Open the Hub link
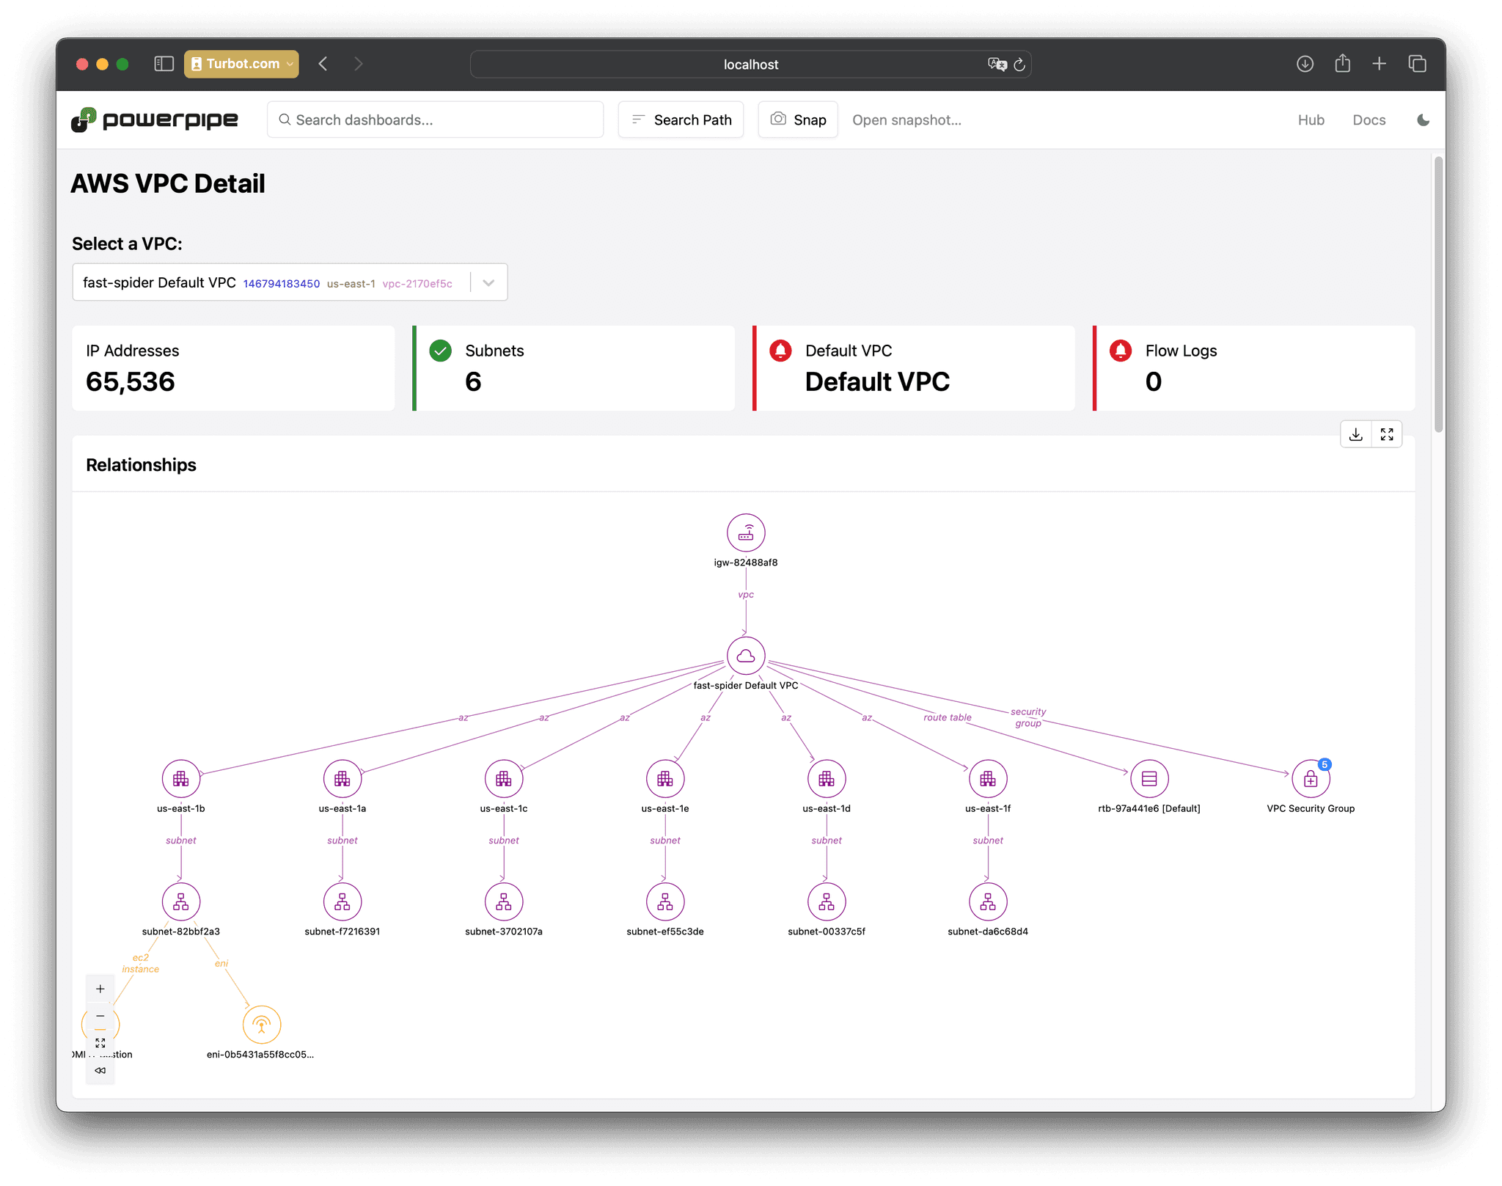This screenshot has height=1186, width=1502. [x=1311, y=120]
